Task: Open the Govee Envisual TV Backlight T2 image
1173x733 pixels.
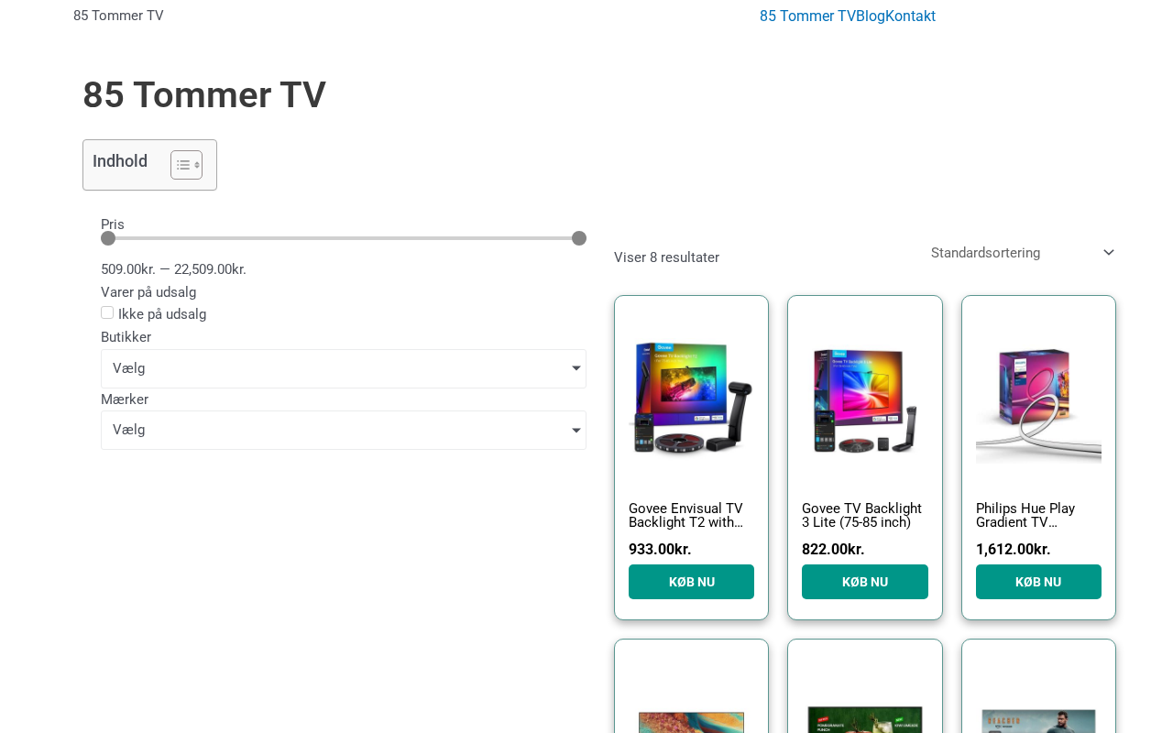Action: pos(691,399)
